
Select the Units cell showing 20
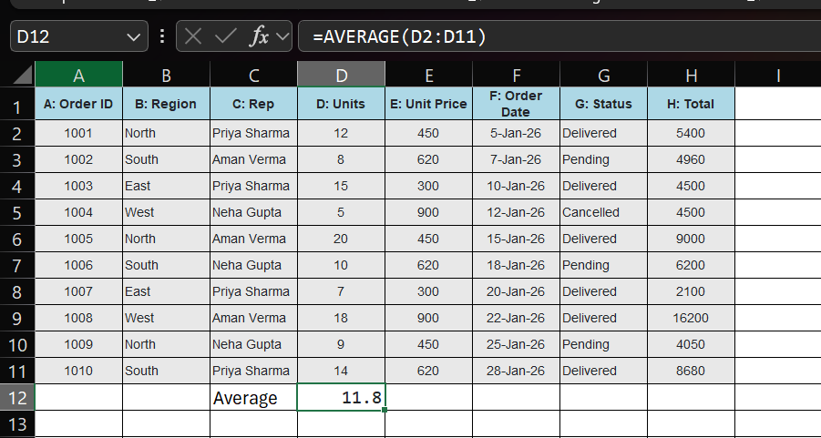[x=341, y=239]
